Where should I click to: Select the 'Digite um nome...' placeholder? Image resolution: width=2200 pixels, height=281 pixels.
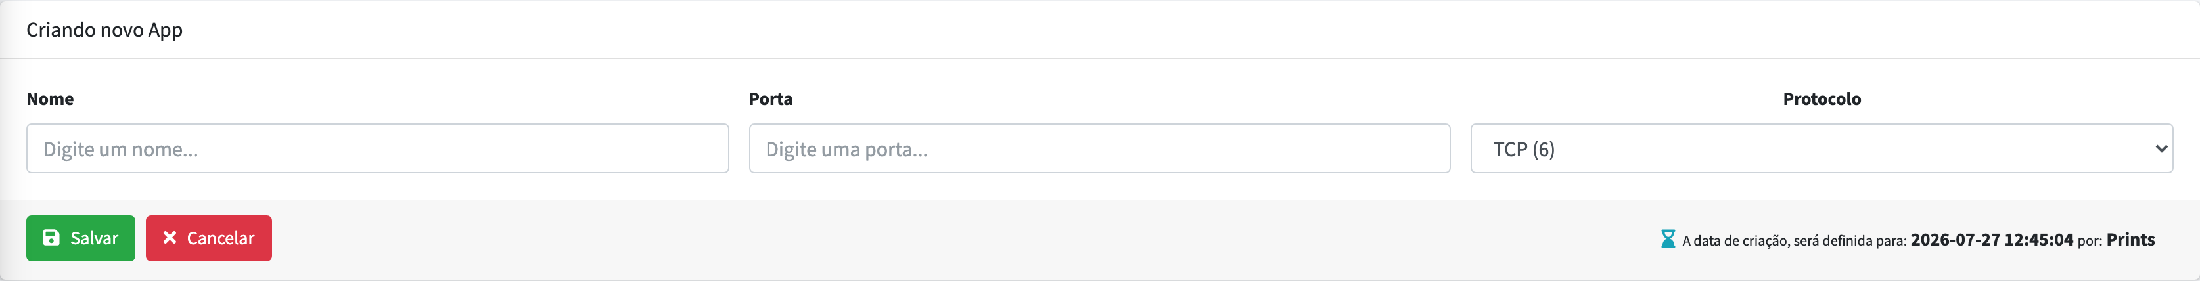pos(120,150)
